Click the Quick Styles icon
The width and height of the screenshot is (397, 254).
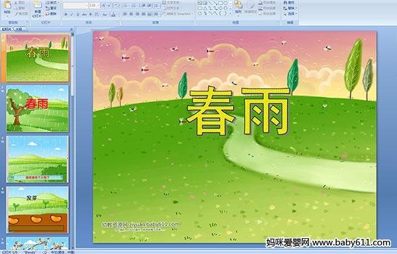click(251, 7)
